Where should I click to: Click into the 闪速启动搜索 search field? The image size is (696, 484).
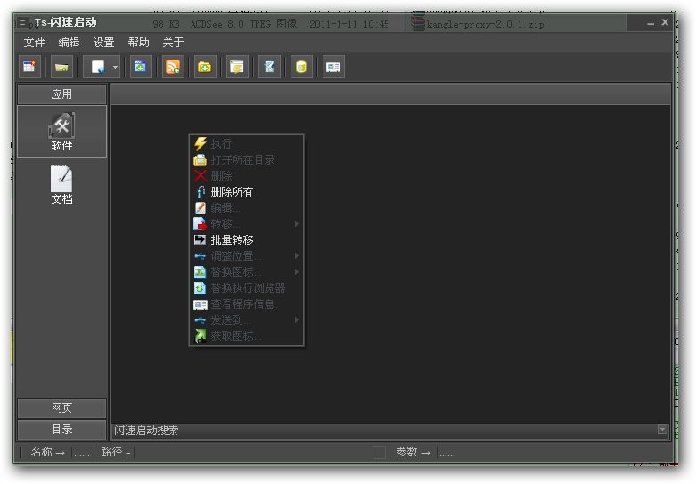pyautogui.click(x=384, y=430)
